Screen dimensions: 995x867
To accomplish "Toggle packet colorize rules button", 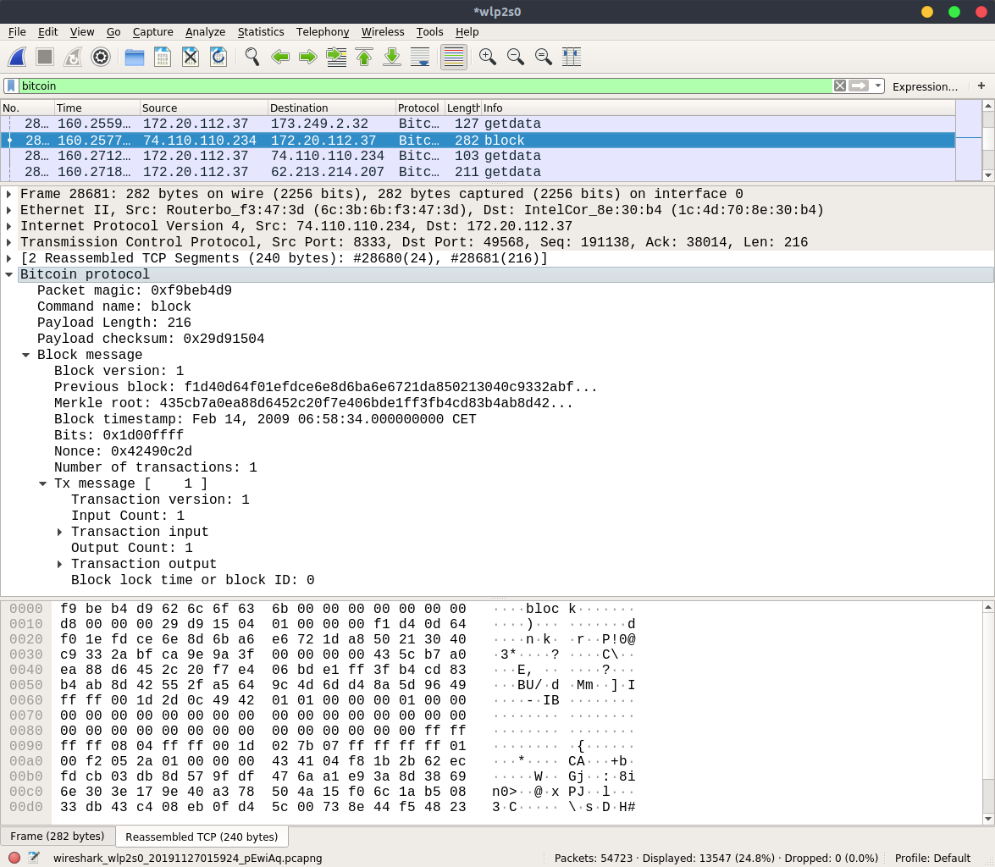I will pyautogui.click(x=454, y=57).
